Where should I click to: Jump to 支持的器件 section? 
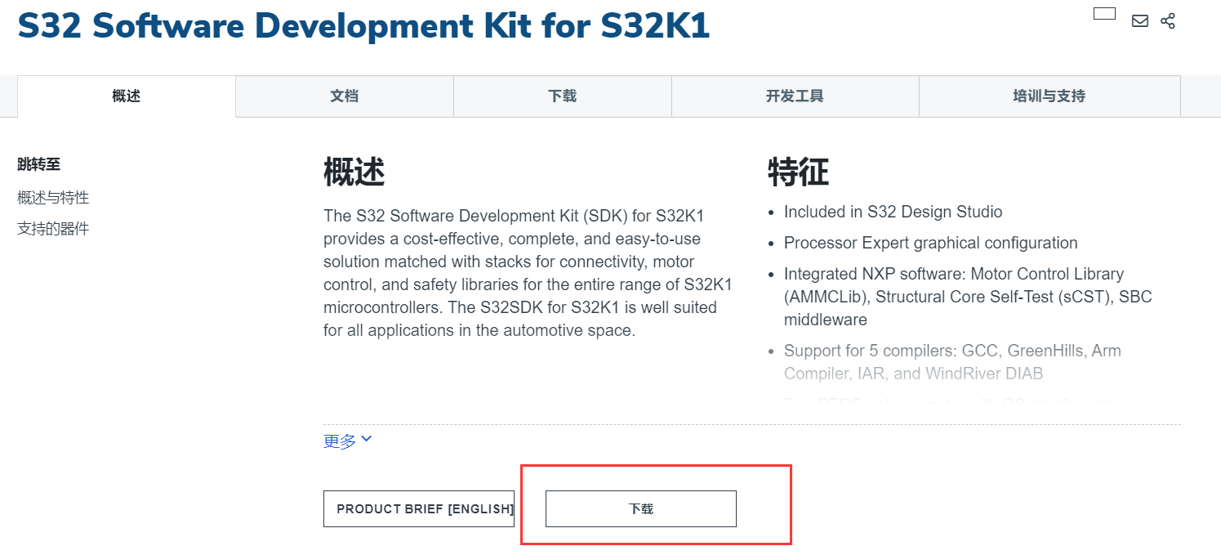coord(52,228)
